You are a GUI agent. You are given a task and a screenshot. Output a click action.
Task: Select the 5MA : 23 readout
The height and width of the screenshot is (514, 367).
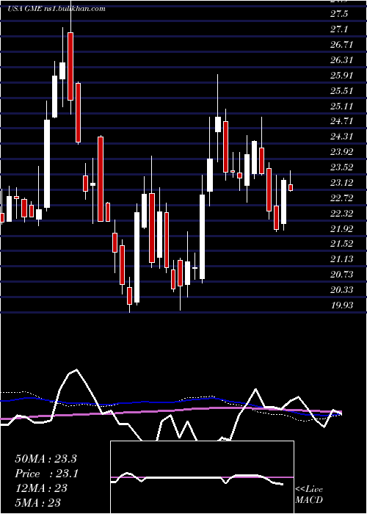pos(37,502)
